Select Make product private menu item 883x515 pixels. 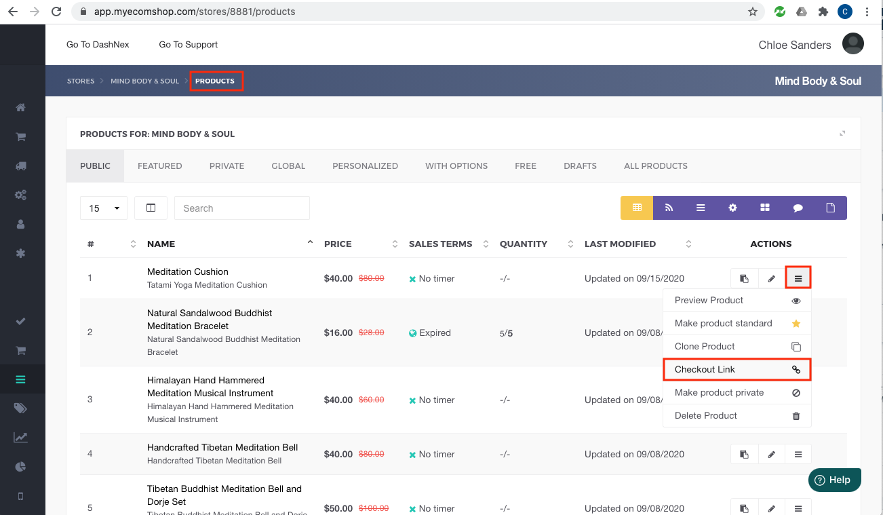737,392
